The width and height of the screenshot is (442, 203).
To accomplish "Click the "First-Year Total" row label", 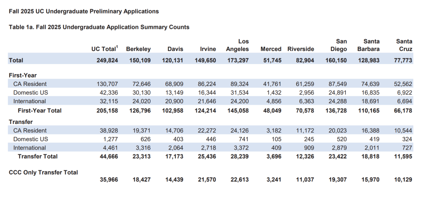I will point(39,110).
